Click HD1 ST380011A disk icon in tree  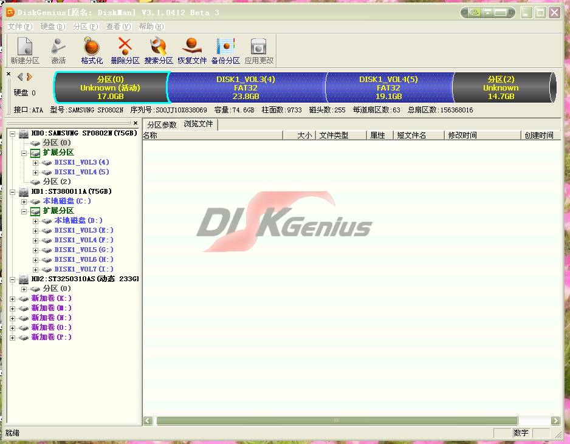point(24,191)
